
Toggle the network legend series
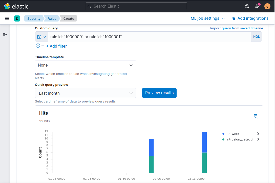click(x=232, y=134)
